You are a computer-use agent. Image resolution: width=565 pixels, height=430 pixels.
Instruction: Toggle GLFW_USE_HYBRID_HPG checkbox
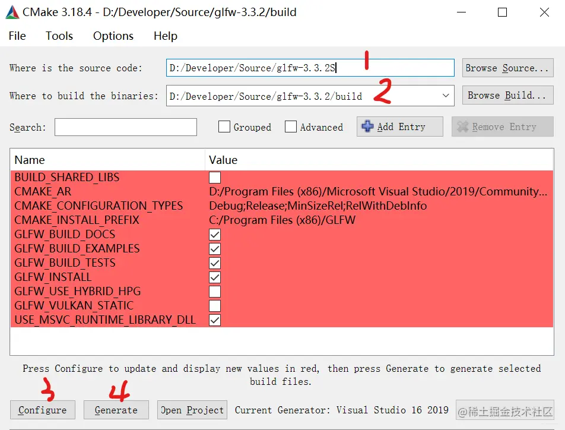pyautogui.click(x=215, y=292)
